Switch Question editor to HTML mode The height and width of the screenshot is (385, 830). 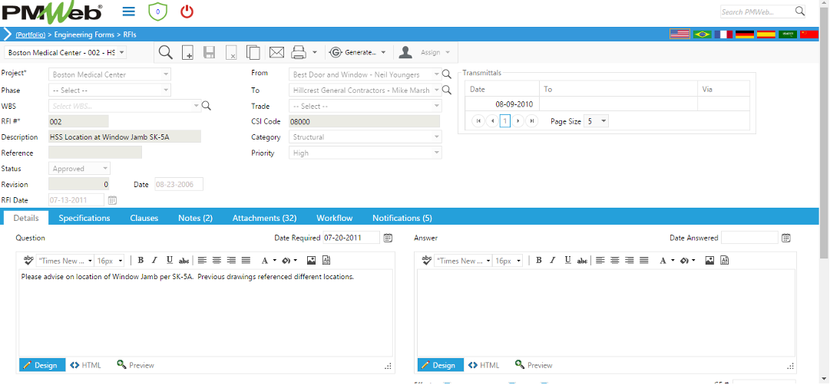84,365
